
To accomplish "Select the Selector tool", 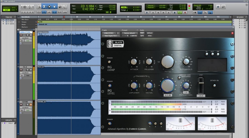I will point(49,7).
